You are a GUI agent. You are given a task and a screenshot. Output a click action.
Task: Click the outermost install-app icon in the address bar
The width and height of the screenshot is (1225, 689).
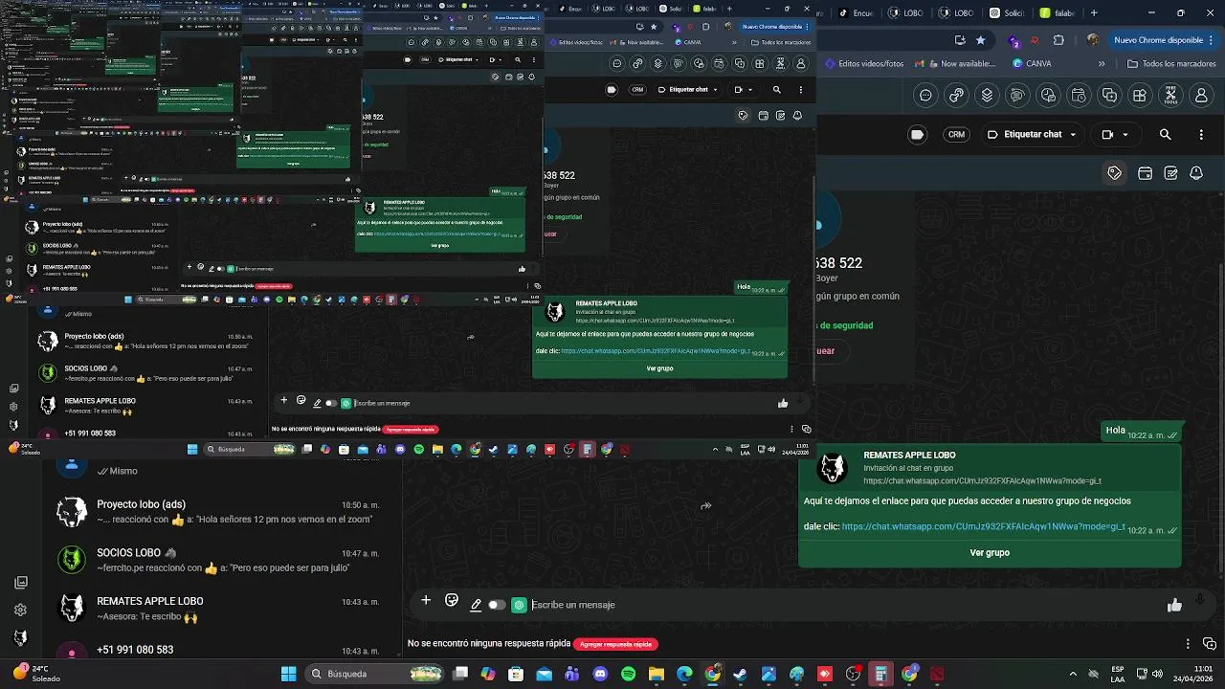[x=960, y=40]
